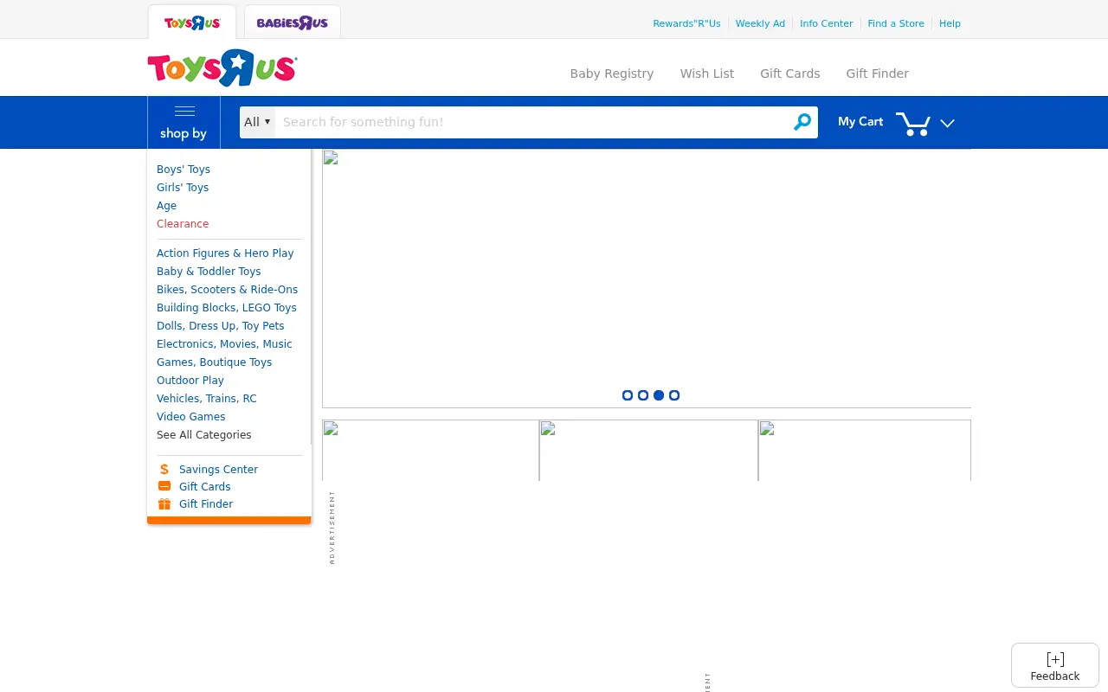Click the orange gift card icon
1108x692 pixels.
[x=164, y=486]
